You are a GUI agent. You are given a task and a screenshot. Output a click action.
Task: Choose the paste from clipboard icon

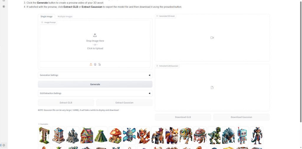99,64
